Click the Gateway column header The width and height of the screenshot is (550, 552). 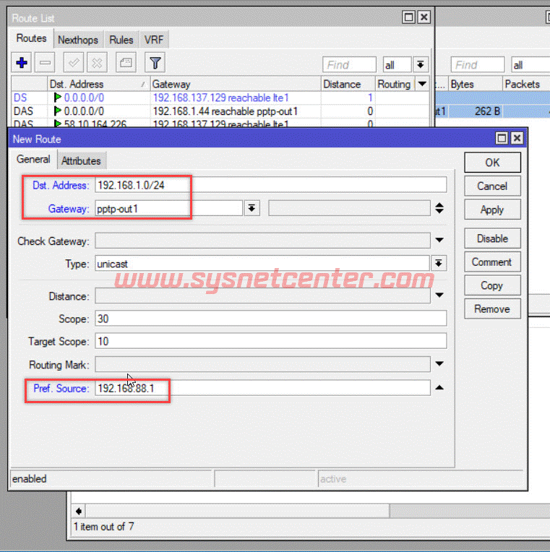[x=235, y=84]
